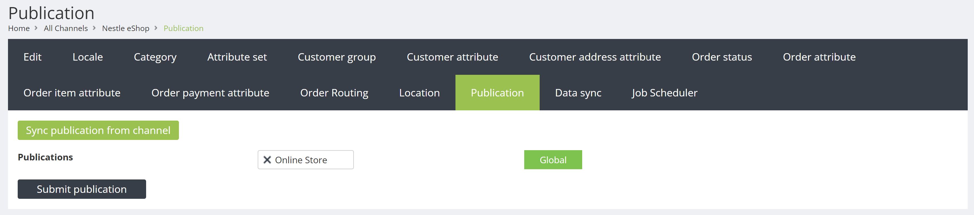Switch to the Locale tab

tap(88, 57)
